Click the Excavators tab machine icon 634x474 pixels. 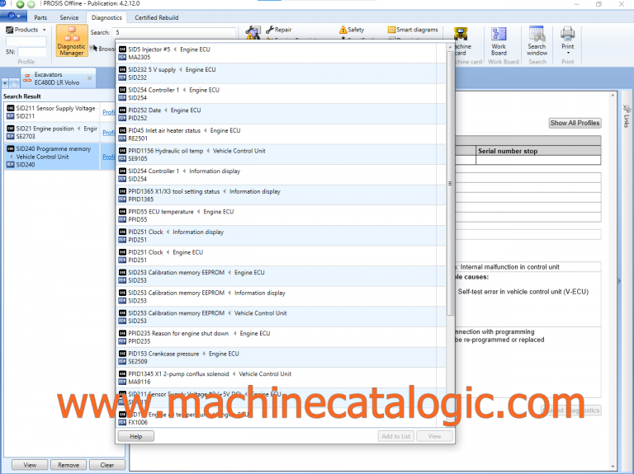click(27, 78)
